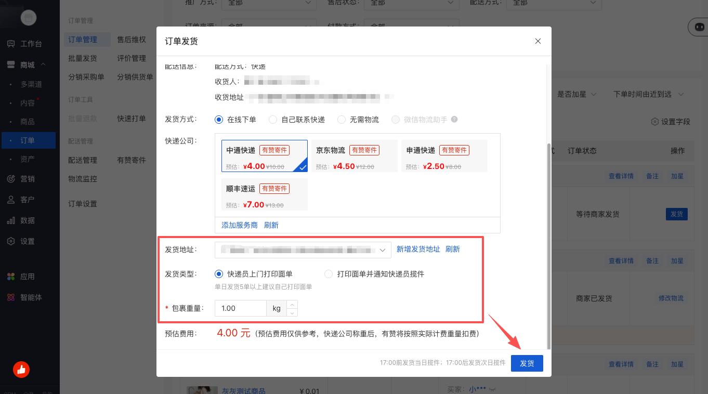Open the 下单时间由近到远 sort dropdown

tap(648, 94)
